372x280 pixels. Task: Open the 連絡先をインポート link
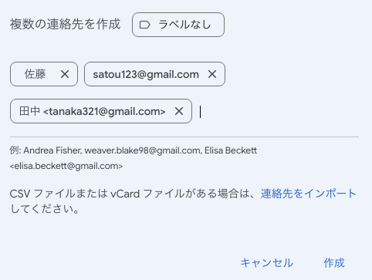tap(309, 194)
